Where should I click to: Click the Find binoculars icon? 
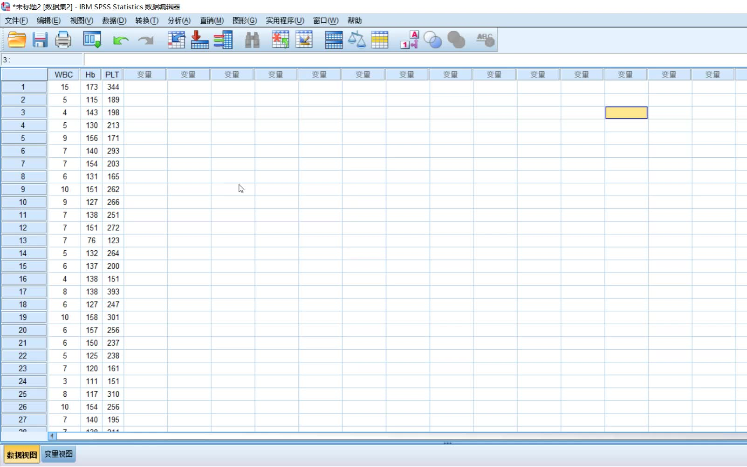tap(252, 40)
